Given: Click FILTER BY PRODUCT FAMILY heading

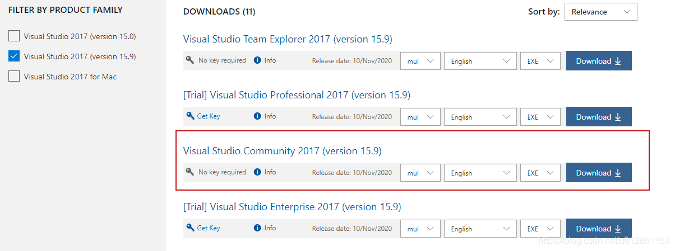Looking at the screenshot, I should pos(66,10).
